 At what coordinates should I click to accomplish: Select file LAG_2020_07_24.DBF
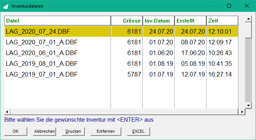click(x=38, y=31)
